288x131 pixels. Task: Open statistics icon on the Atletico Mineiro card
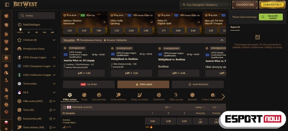(104, 22)
